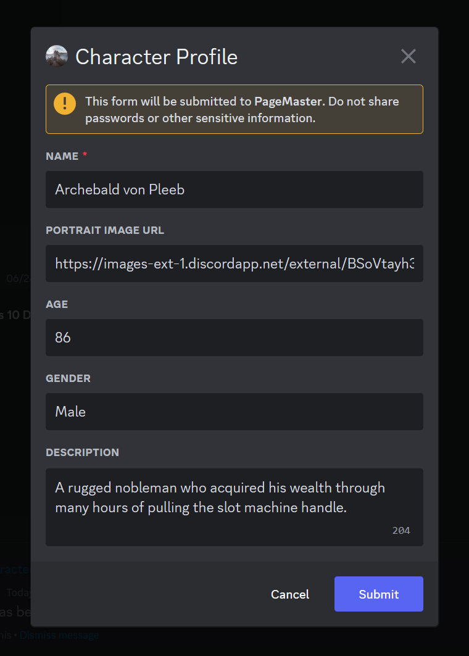469x656 pixels.
Task: Click the GENDER field label
Action: [68, 378]
